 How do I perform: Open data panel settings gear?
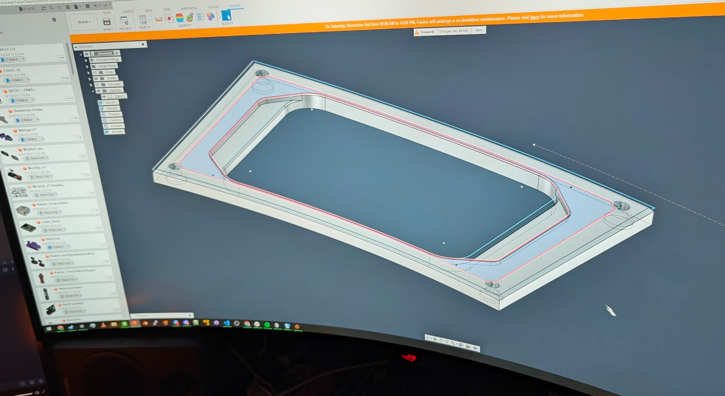pyautogui.click(x=54, y=19)
